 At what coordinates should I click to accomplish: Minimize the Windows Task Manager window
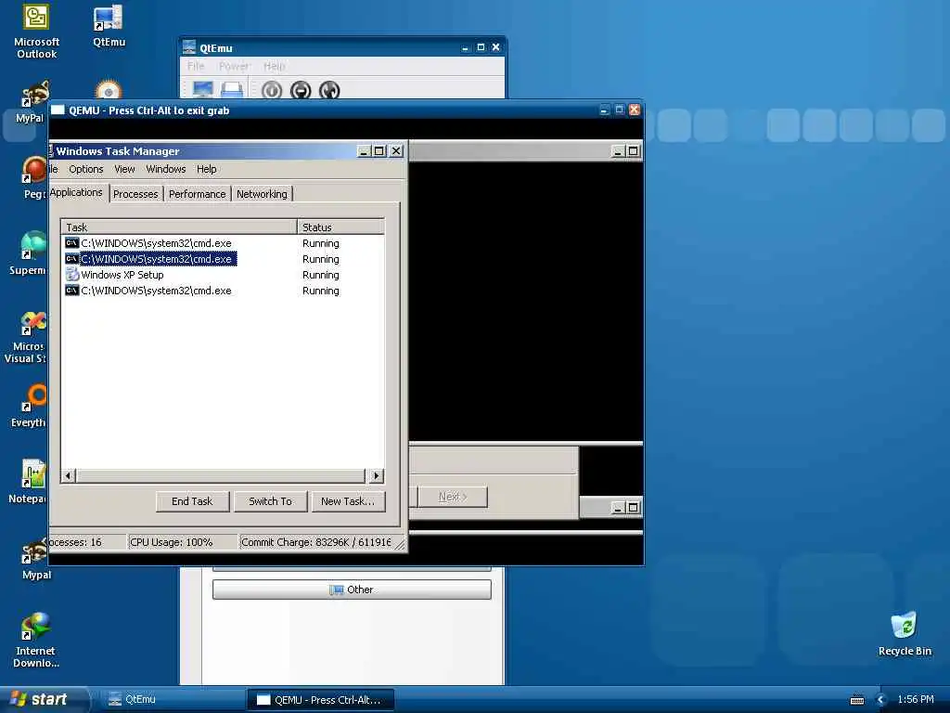[364, 151]
